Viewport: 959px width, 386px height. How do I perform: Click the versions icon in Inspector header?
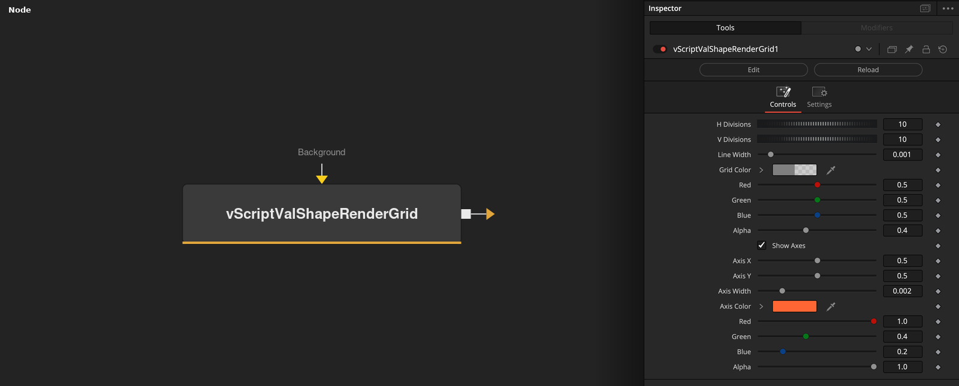point(892,49)
